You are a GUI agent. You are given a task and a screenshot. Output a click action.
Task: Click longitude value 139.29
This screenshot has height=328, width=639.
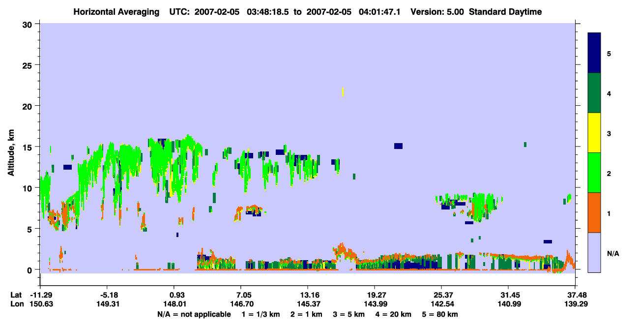576,304
